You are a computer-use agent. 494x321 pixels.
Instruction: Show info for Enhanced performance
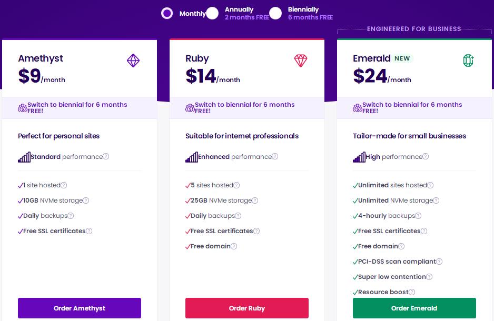click(x=275, y=156)
